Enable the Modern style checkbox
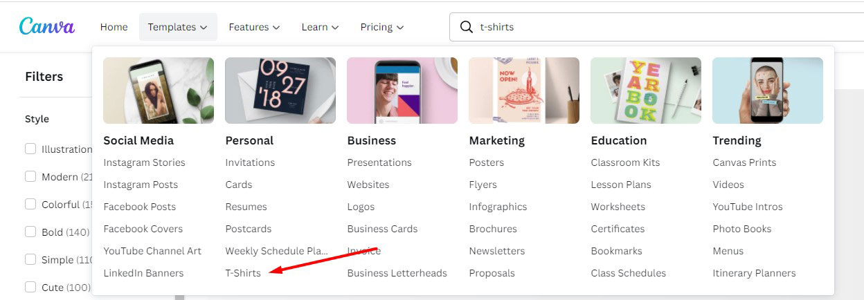The height and width of the screenshot is (300, 864). tap(30, 176)
